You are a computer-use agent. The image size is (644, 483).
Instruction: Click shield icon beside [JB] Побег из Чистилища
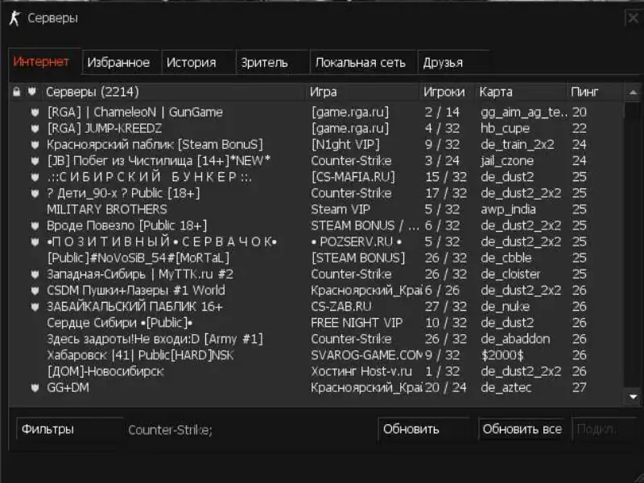(35, 161)
